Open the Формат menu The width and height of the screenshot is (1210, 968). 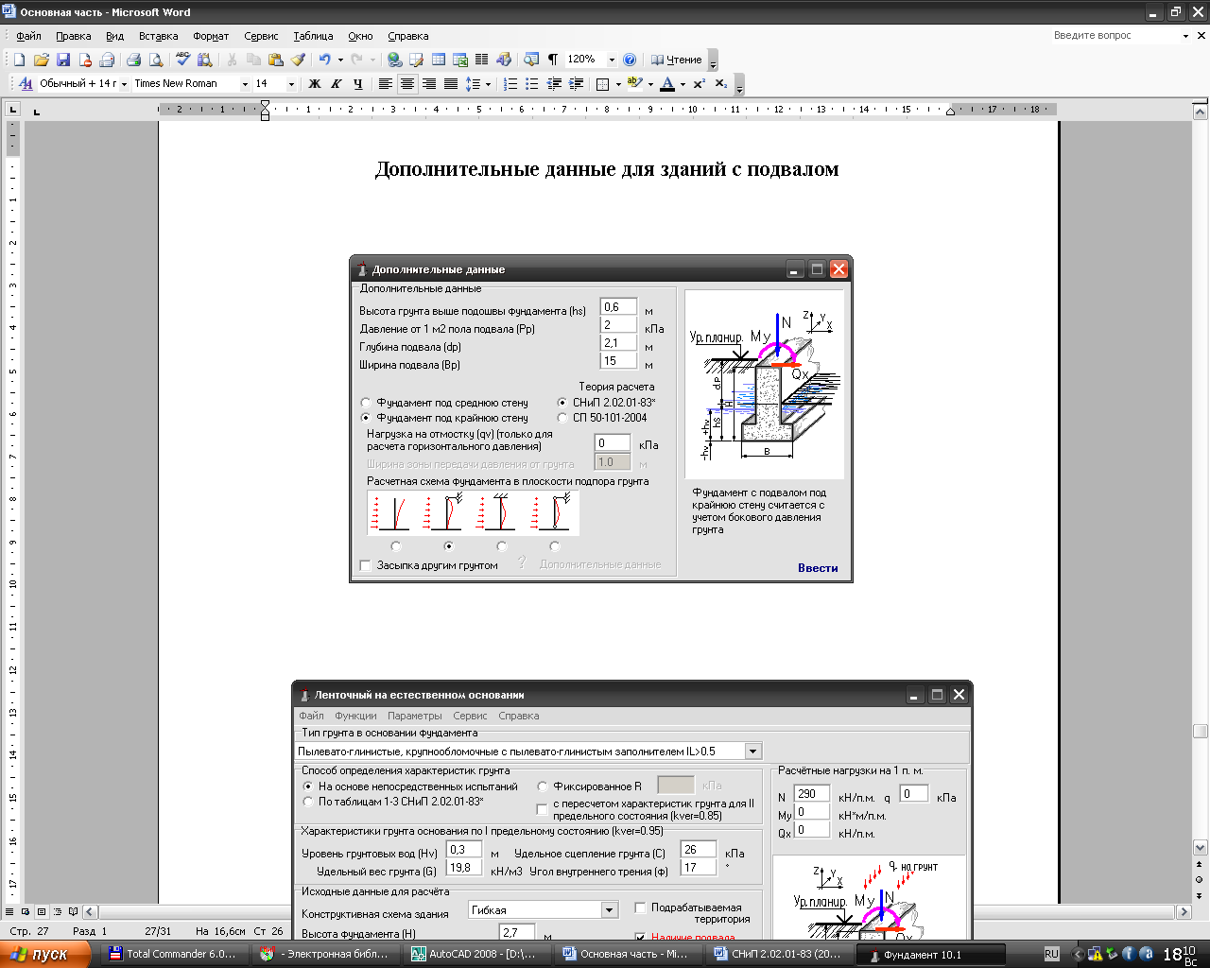(211, 36)
